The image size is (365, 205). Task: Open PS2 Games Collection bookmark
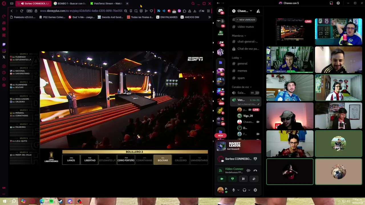pyautogui.click(x=52, y=17)
